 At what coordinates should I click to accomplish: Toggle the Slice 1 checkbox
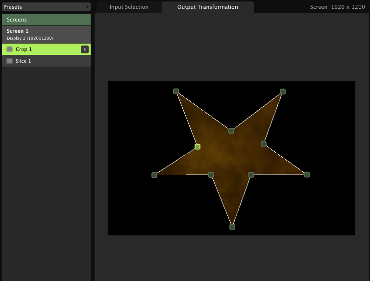pos(10,61)
